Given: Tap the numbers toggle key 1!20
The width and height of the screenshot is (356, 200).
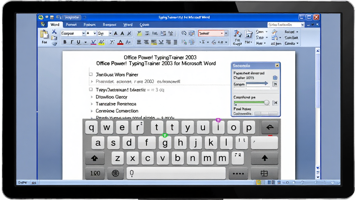Looking at the screenshot, I should pos(95,173).
